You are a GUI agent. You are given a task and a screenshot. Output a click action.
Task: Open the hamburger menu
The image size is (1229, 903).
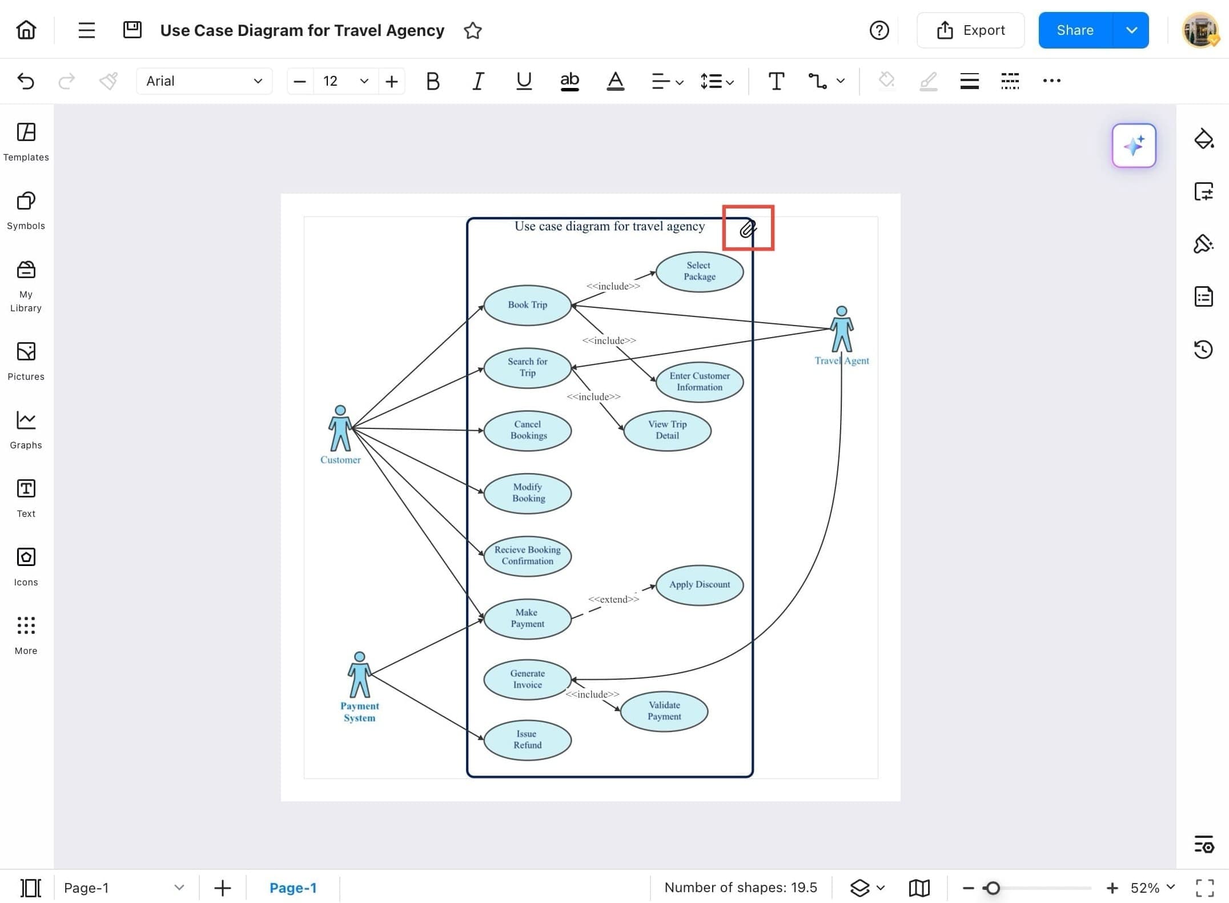click(86, 30)
